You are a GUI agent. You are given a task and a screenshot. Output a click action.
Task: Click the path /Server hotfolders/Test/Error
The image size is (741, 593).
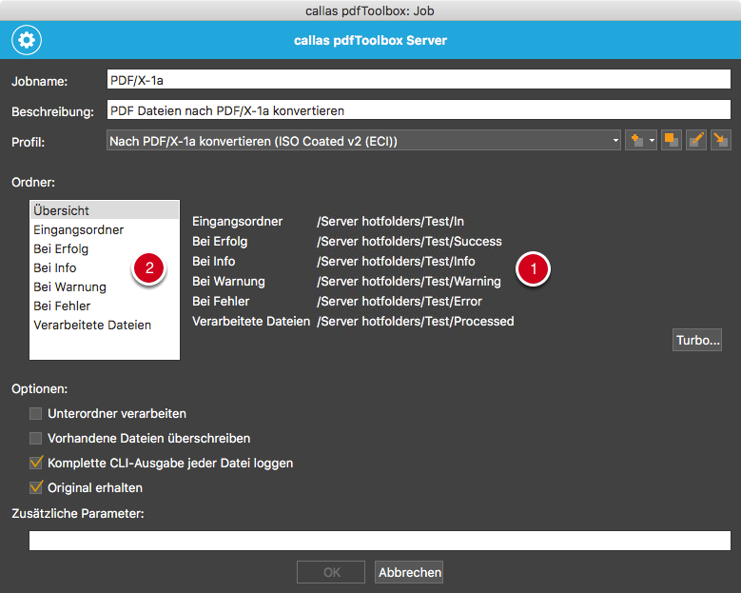tap(400, 301)
